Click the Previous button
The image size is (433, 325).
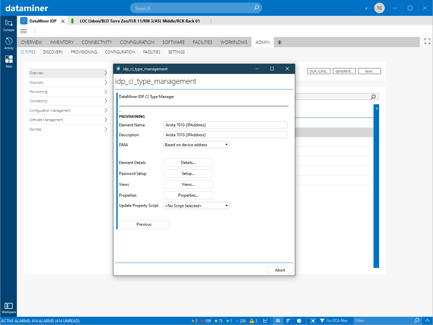[144, 224]
